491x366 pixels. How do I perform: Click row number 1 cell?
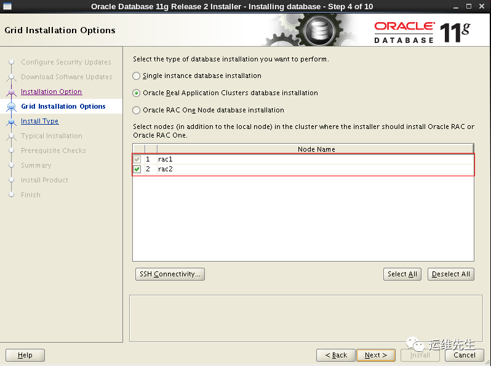(x=151, y=159)
